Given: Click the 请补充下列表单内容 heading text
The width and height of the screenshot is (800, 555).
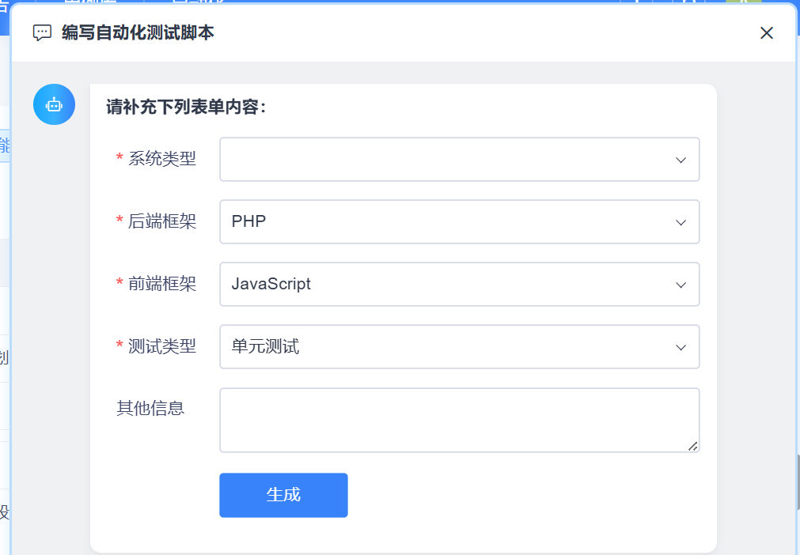Looking at the screenshot, I should [186, 108].
